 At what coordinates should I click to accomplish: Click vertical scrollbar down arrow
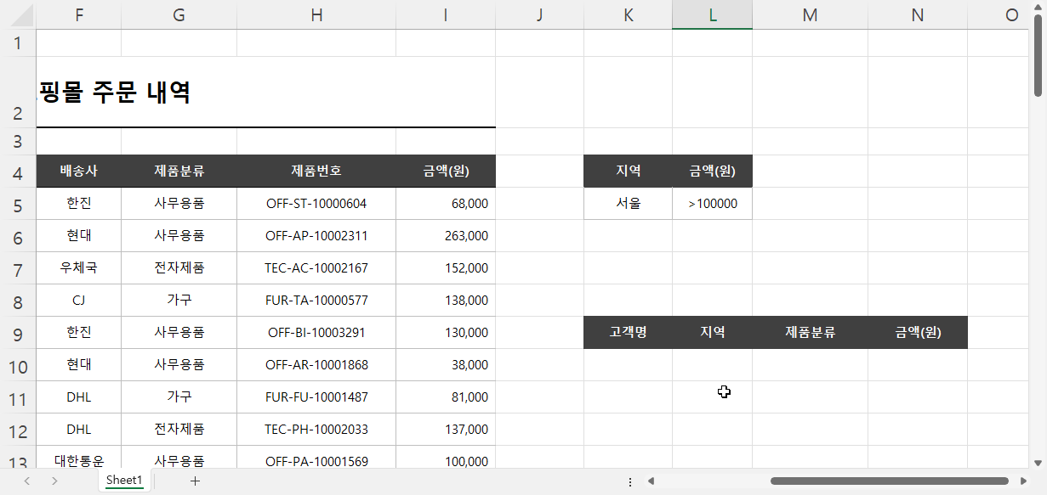1038,462
